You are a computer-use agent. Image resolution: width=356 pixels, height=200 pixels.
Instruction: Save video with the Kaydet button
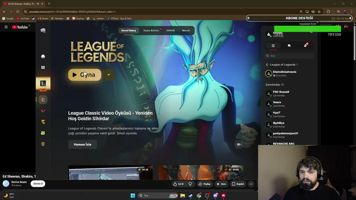[x=238, y=184]
